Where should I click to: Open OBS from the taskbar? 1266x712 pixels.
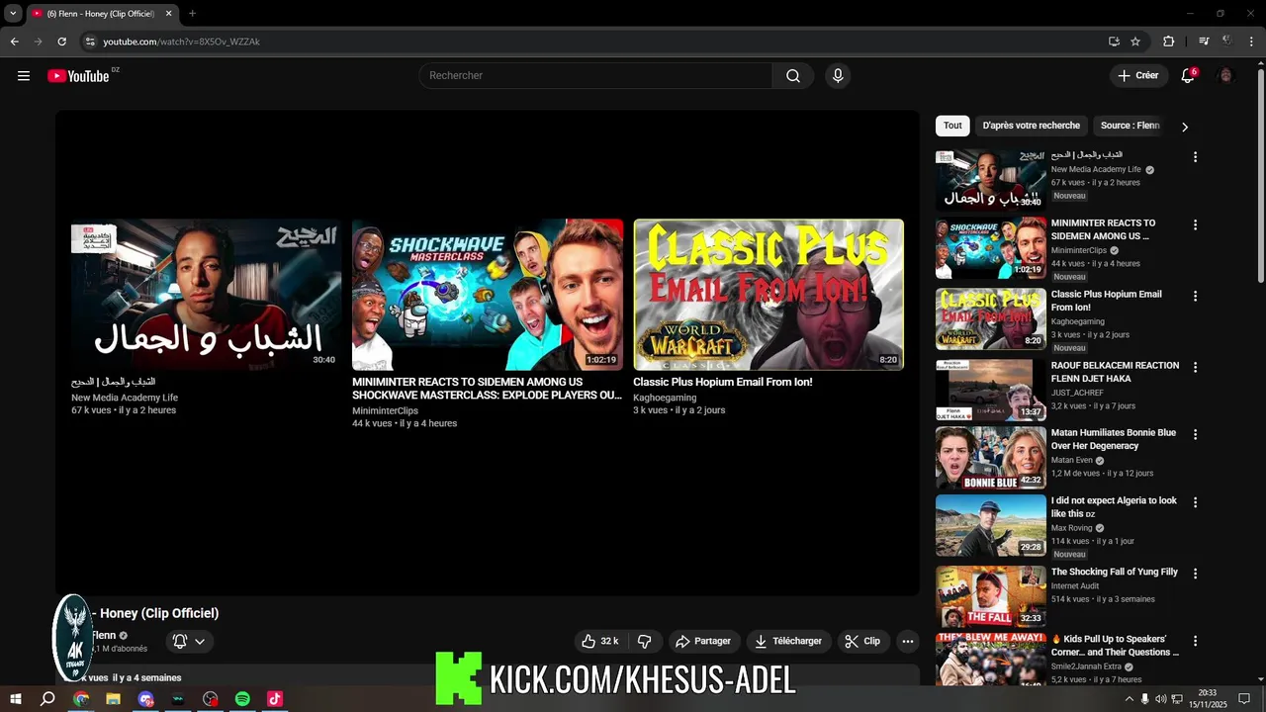point(210,699)
